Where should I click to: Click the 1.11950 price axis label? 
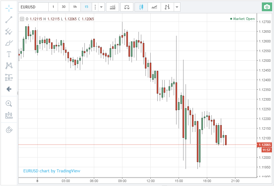click(x=265, y=167)
